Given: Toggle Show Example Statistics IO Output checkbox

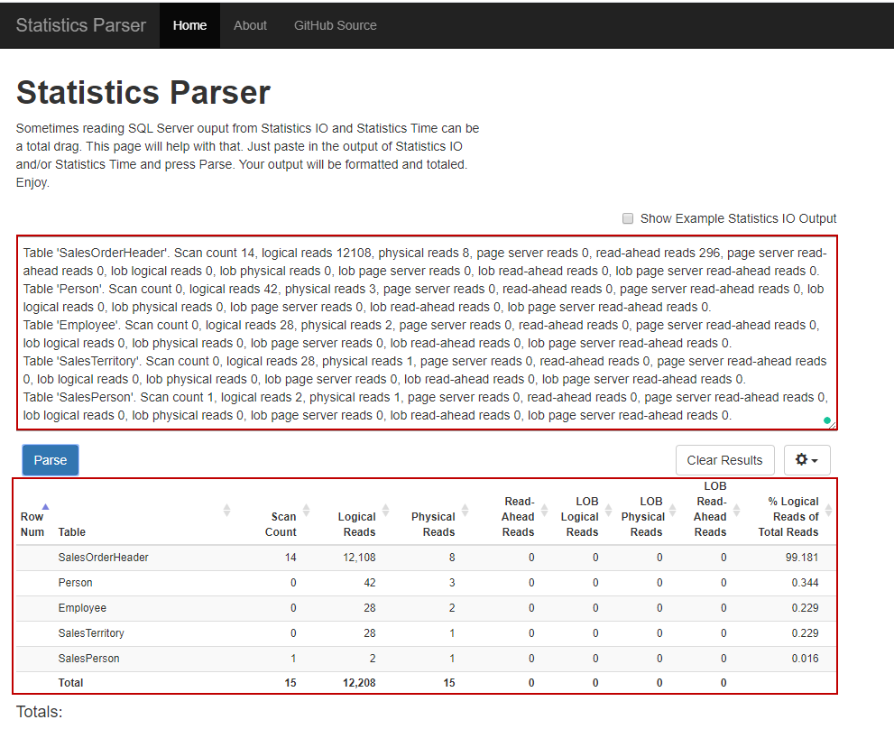Looking at the screenshot, I should [x=628, y=218].
